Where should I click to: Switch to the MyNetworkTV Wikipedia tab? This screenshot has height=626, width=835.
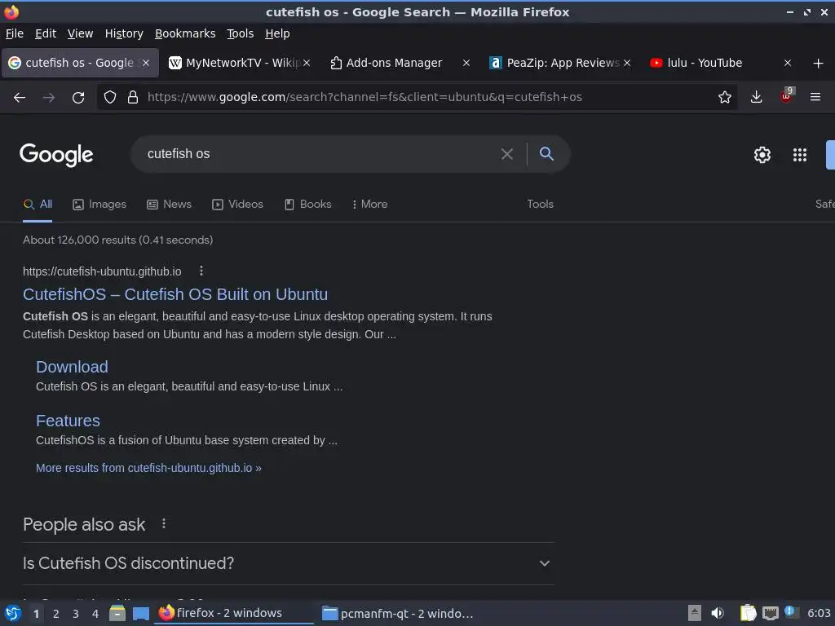pyautogui.click(x=234, y=63)
